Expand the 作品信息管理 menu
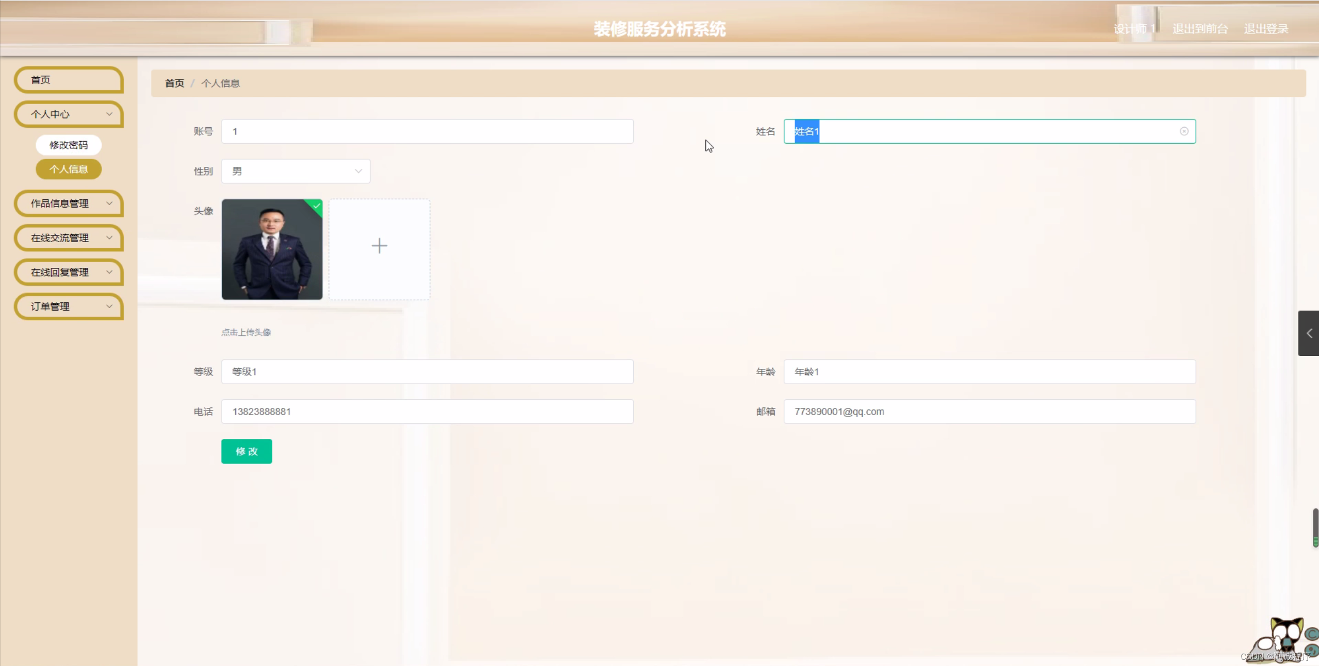The width and height of the screenshot is (1319, 666). [69, 203]
